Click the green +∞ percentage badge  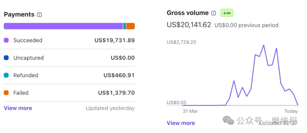click(227, 13)
